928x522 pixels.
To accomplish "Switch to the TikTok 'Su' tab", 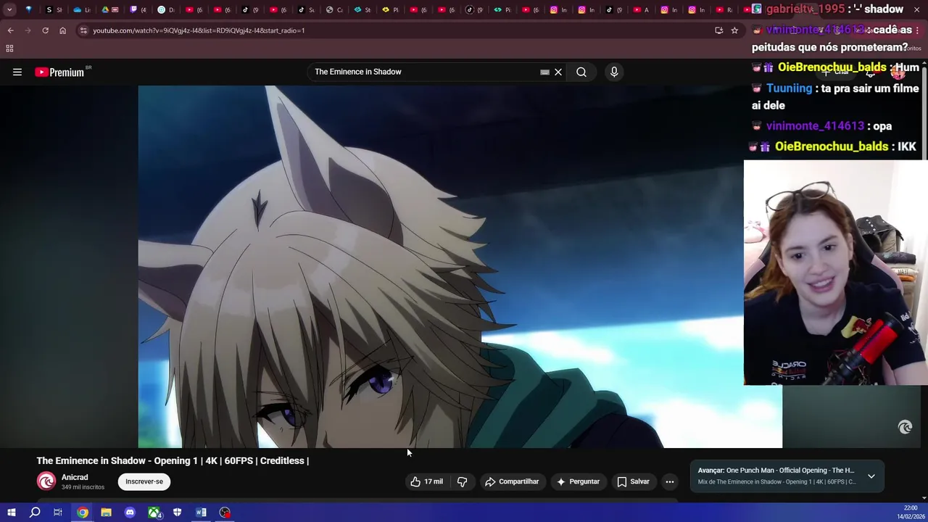I will click(306, 9).
